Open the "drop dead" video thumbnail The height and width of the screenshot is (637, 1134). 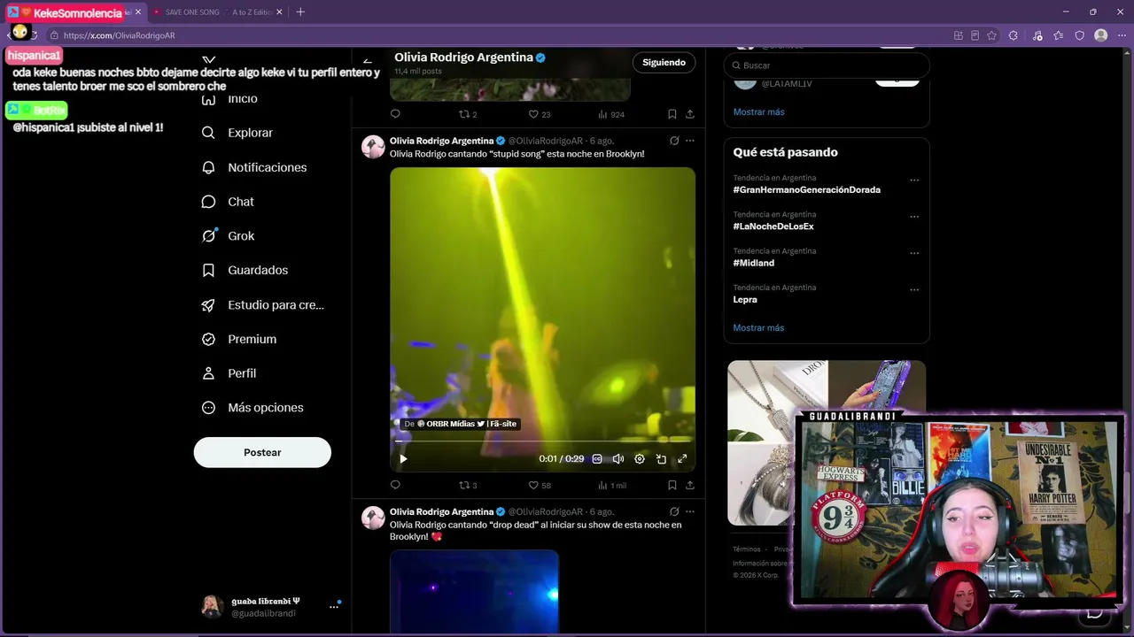[x=474, y=591]
